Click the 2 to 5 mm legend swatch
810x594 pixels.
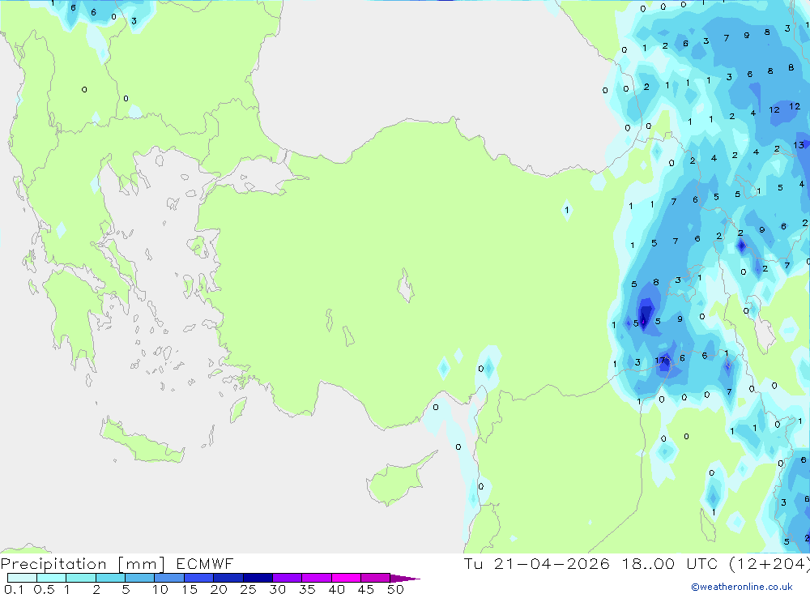click(110, 578)
